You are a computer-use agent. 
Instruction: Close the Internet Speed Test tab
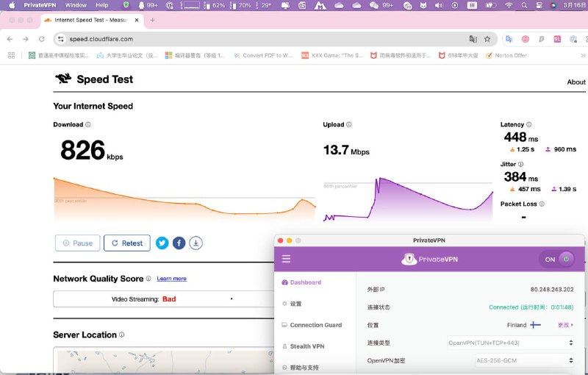(x=137, y=21)
